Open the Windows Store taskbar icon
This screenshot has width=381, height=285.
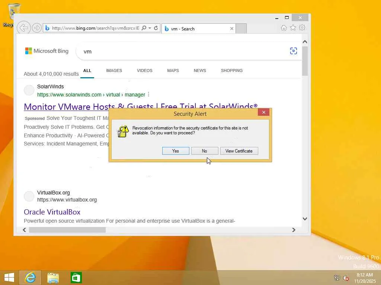click(76, 278)
